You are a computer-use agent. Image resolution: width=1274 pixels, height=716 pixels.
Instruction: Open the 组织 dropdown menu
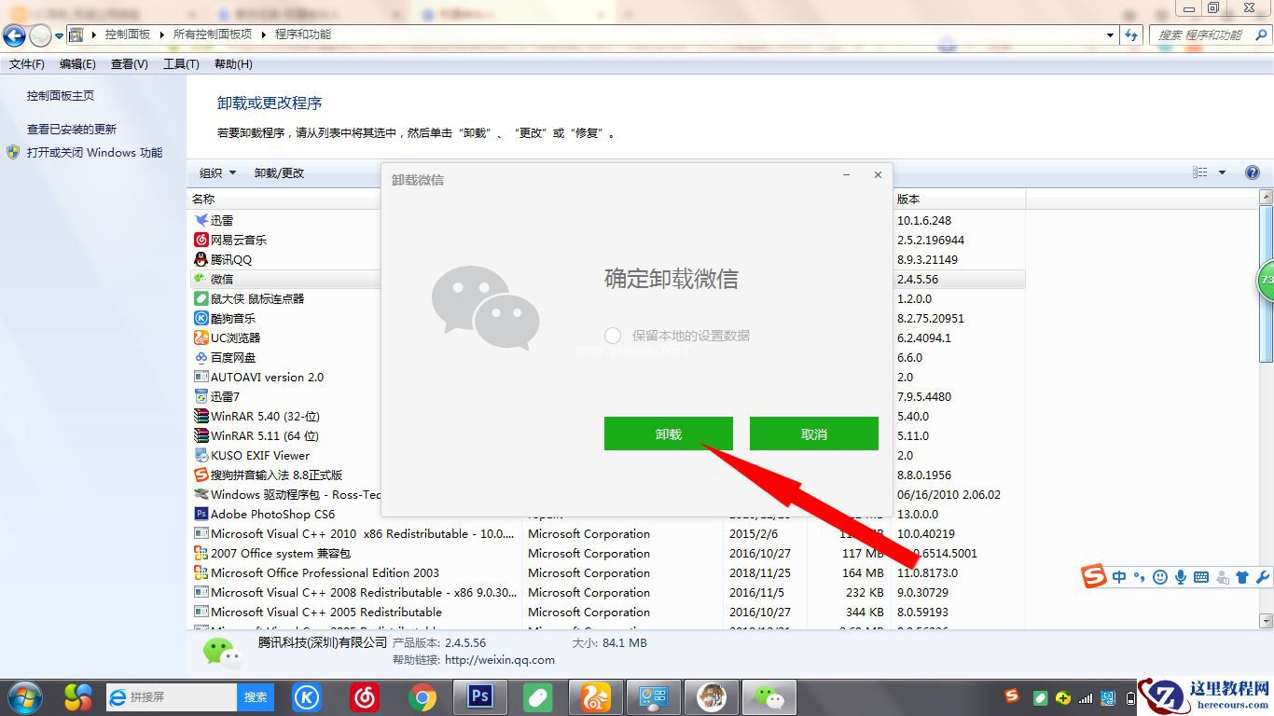pyautogui.click(x=215, y=172)
